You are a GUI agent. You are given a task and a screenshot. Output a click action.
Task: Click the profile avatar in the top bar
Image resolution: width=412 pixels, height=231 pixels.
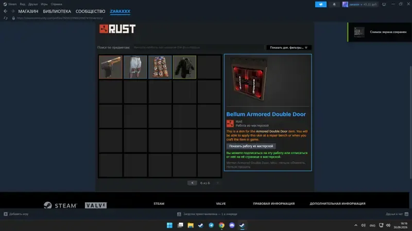345,4
